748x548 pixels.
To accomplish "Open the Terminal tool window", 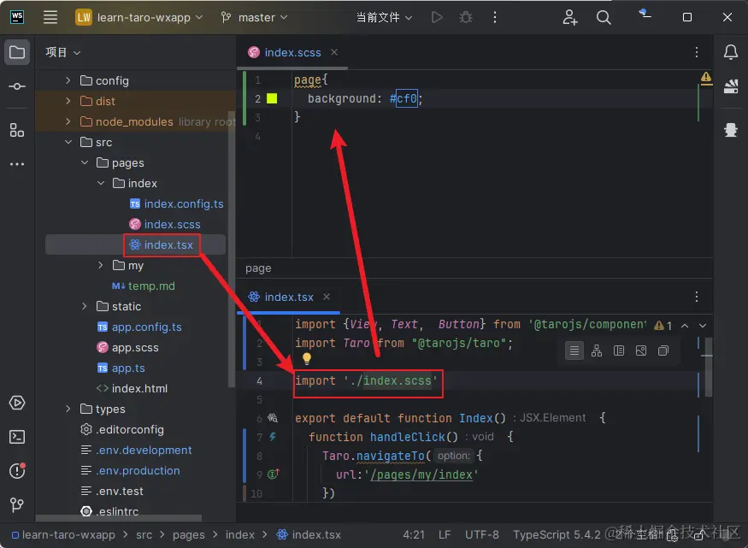I will click(17, 437).
